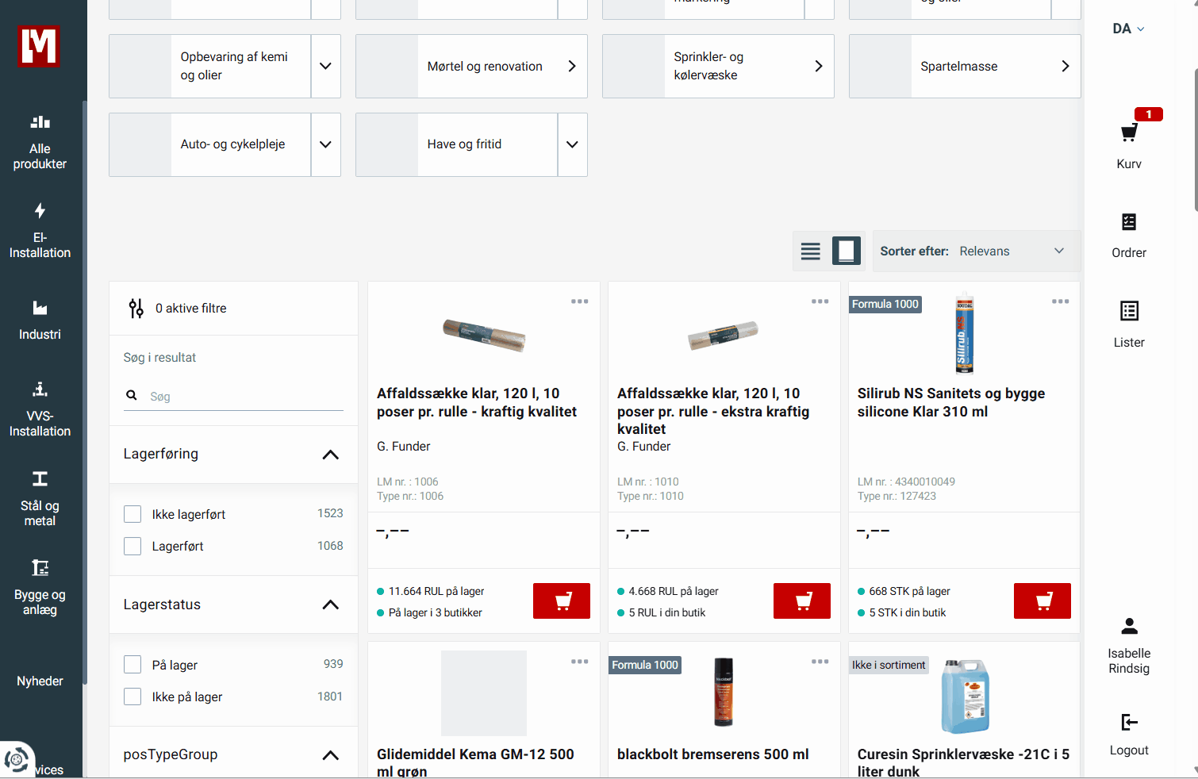This screenshot has width=1198, height=779.
Task: Tick the På lager checkbox
Action: (132, 665)
